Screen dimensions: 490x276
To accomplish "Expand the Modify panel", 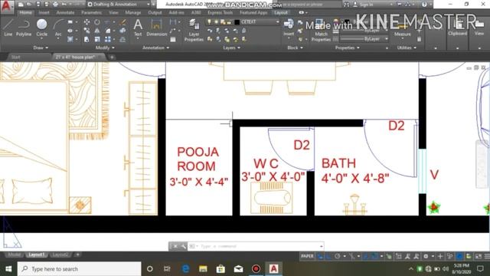I will [x=105, y=48].
